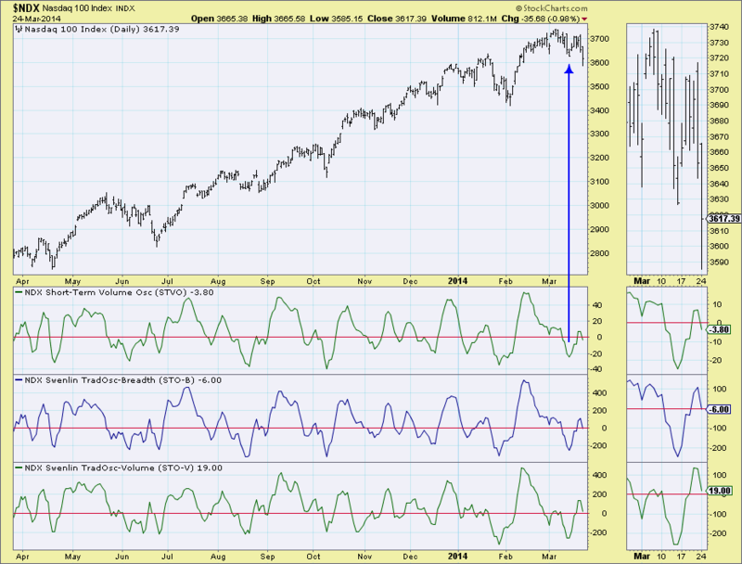Click the 400 label on STO-V main axis
This screenshot has height=564, width=742.
tap(599, 475)
